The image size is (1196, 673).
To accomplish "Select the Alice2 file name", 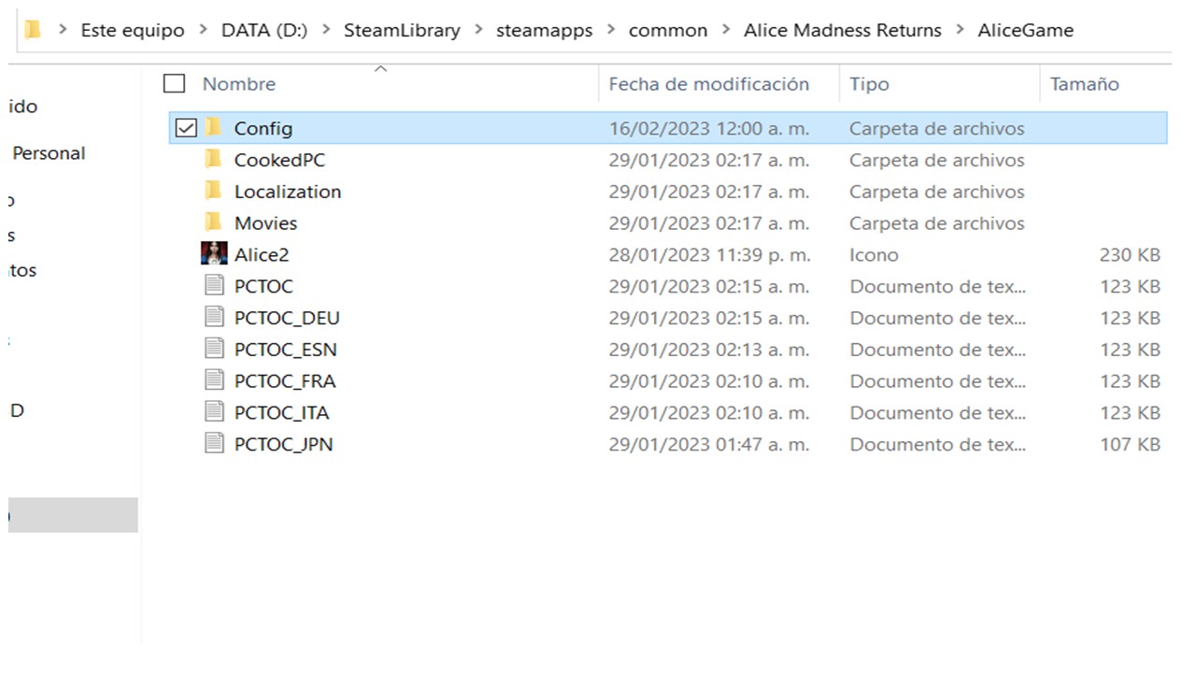I will click(x=262, y=255).
